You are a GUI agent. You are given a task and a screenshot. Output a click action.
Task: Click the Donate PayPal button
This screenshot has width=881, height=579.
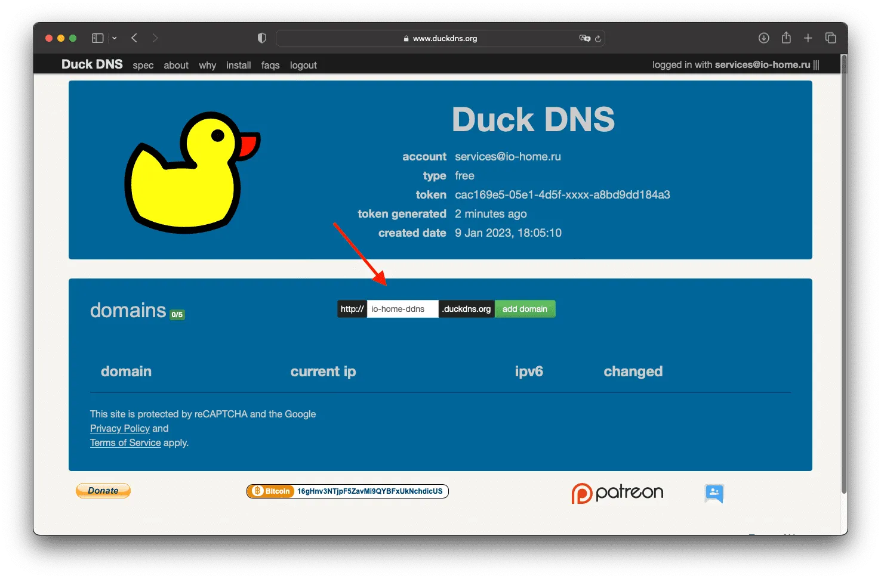pos(103,491)
